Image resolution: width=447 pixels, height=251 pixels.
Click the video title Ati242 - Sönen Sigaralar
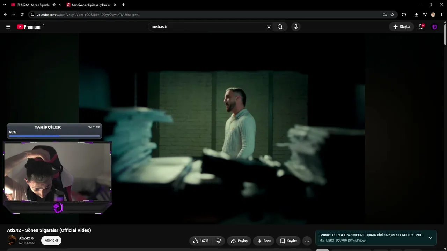point(49,230)
